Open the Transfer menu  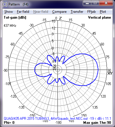point(77,12)
